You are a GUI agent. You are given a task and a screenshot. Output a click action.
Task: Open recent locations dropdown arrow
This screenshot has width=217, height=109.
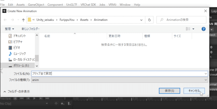coord(18,20)
